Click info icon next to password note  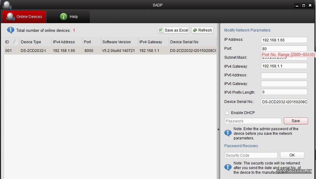pyautogui.click(x=228, y=133)
